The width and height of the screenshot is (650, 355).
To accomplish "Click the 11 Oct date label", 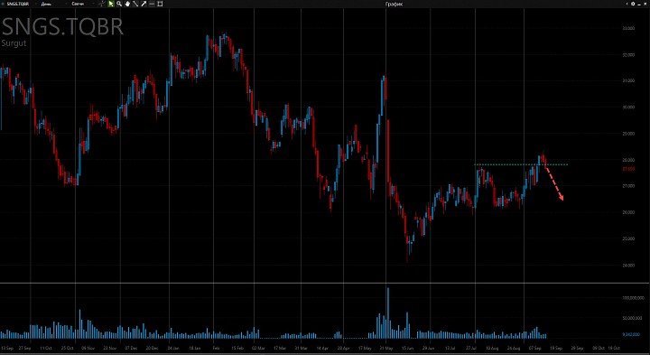I will (x=46, y=348).
